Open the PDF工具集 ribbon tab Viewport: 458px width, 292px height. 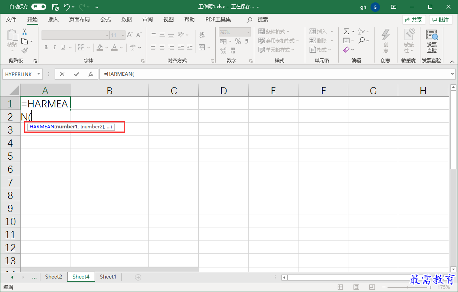pos(218,19)
